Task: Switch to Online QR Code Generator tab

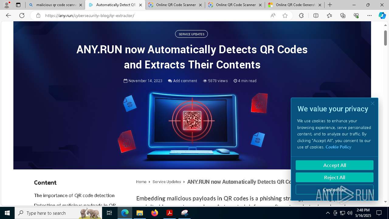Action: tap(294, 5)
